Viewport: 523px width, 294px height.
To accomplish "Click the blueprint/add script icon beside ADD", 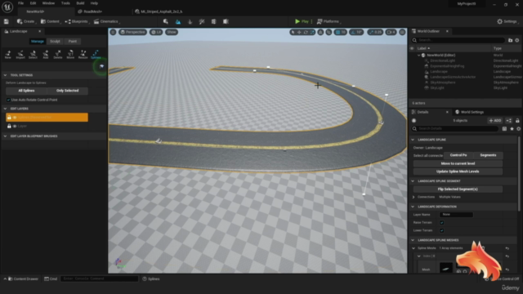I will (509, 121).
